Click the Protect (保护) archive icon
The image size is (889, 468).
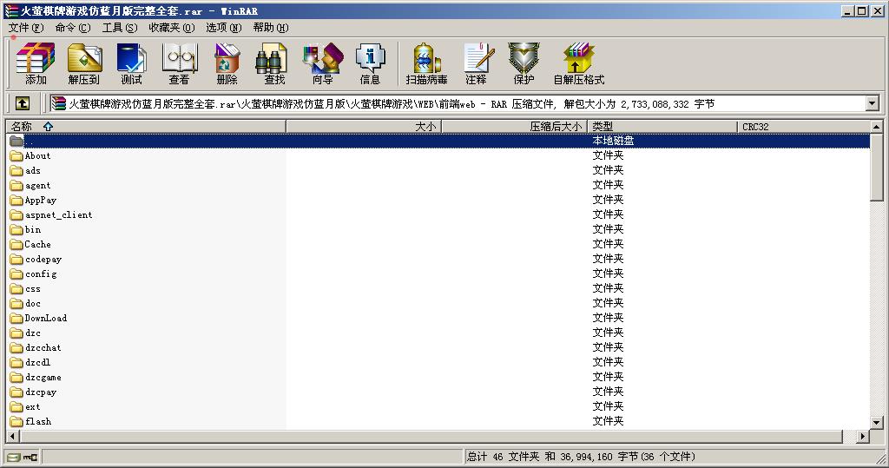524,64
